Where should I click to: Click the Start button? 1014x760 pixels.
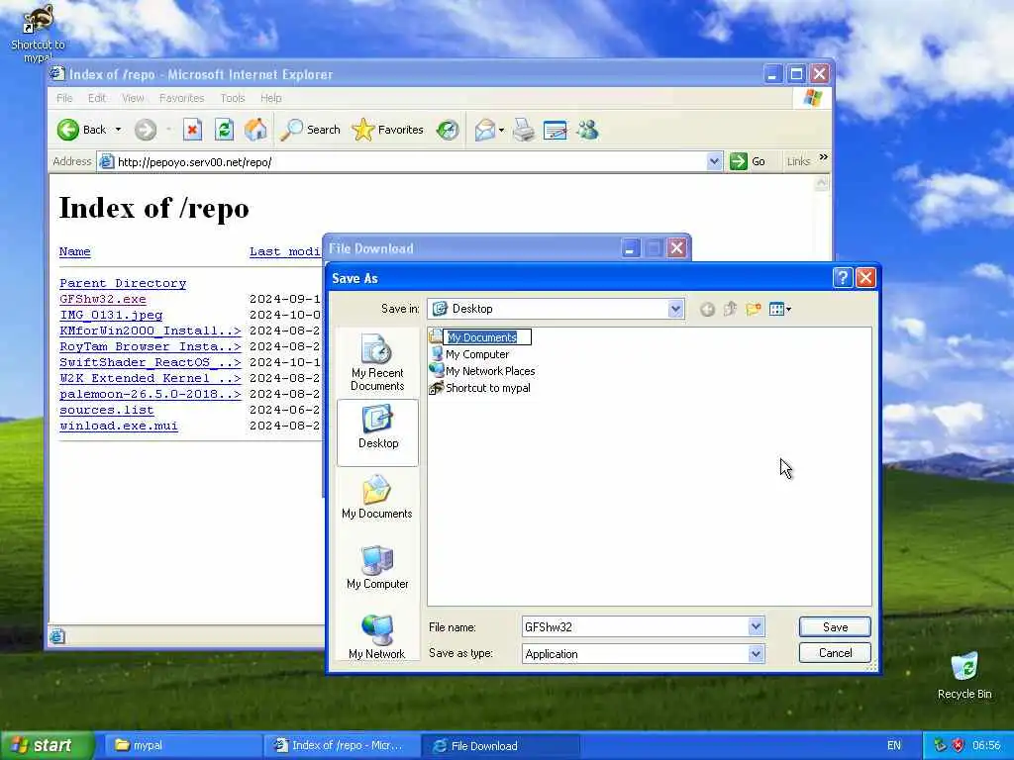(x=47, y=745)
